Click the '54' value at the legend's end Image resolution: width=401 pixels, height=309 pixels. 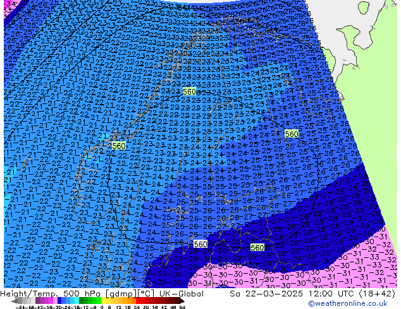[x=182, y=307]
